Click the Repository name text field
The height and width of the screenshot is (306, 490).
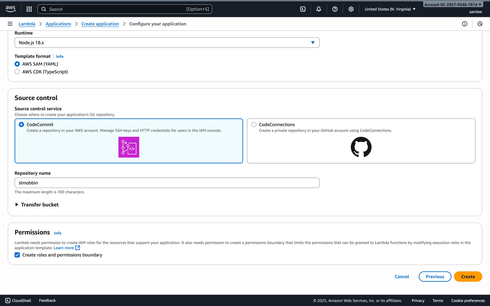point(167,183)
